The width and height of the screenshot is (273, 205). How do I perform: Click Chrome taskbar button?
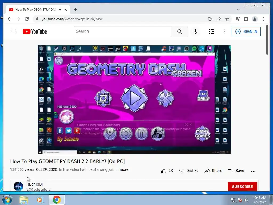click(x=57, y=200)
